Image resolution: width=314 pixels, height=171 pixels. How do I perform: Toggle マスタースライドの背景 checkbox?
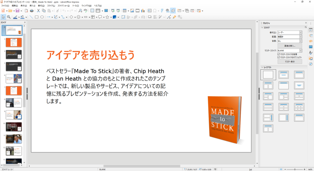278,54
